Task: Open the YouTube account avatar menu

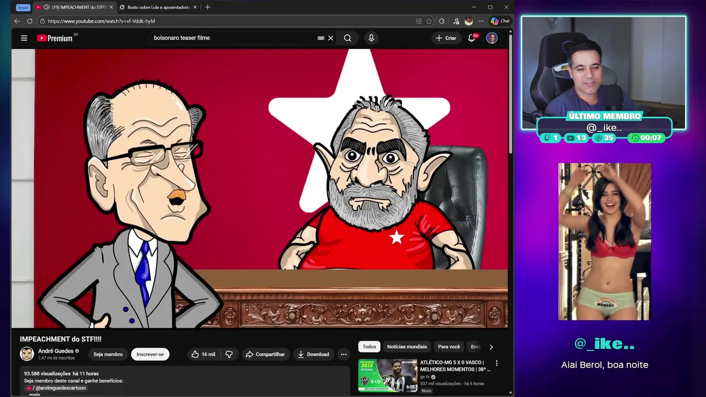Action: (x=492, y=38)
